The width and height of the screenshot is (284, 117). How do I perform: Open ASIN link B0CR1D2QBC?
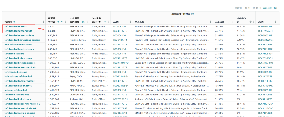click(x=266, y=108)
